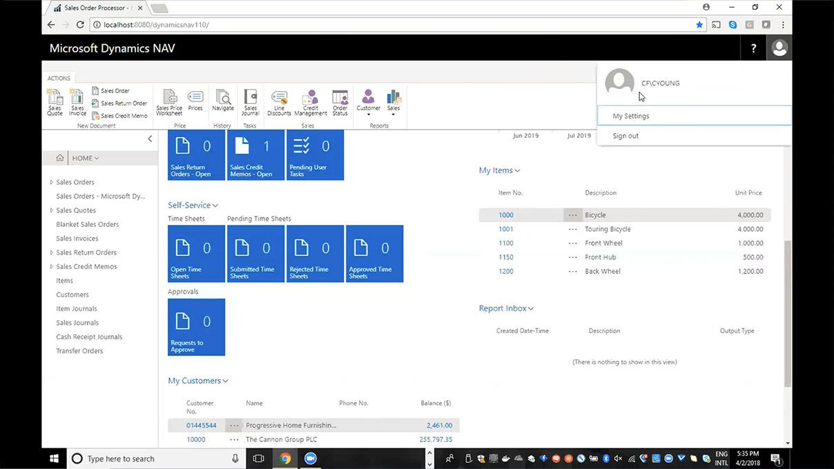Show options for Progressive Home Furnishings row
Image resolution: width=834 pixels, height=469 pixels.
pos(235,426)
